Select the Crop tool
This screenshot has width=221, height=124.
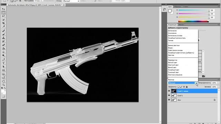(3, 23)
